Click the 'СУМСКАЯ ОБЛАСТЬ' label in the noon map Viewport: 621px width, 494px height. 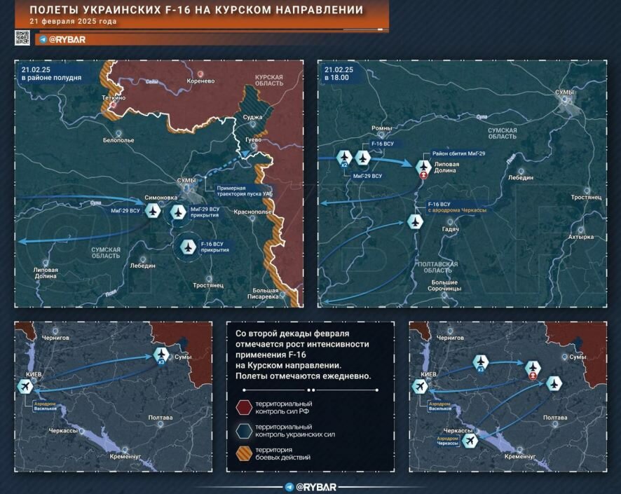click(x=106, y=252)
